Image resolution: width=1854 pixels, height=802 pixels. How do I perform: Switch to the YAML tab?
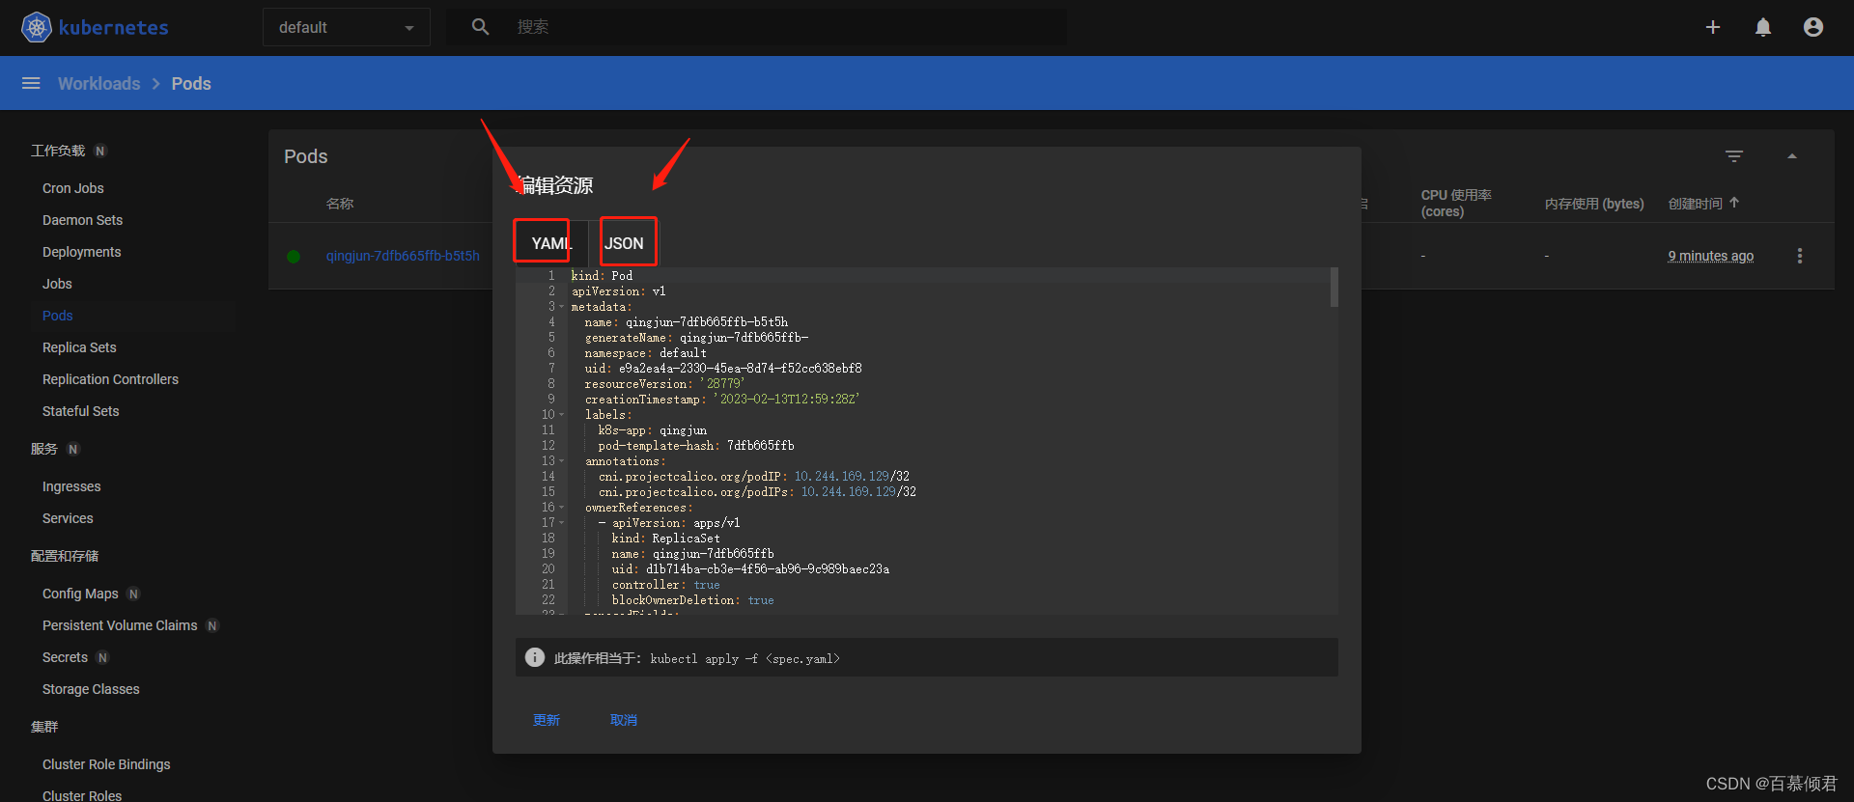click(x=551, y=243)
